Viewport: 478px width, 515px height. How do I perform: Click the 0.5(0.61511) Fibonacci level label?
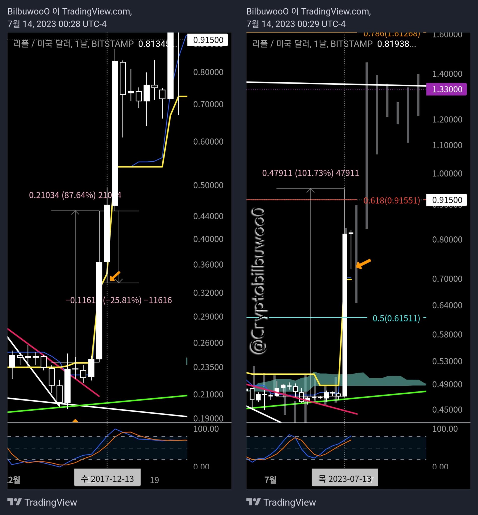(x=396, y=318)
